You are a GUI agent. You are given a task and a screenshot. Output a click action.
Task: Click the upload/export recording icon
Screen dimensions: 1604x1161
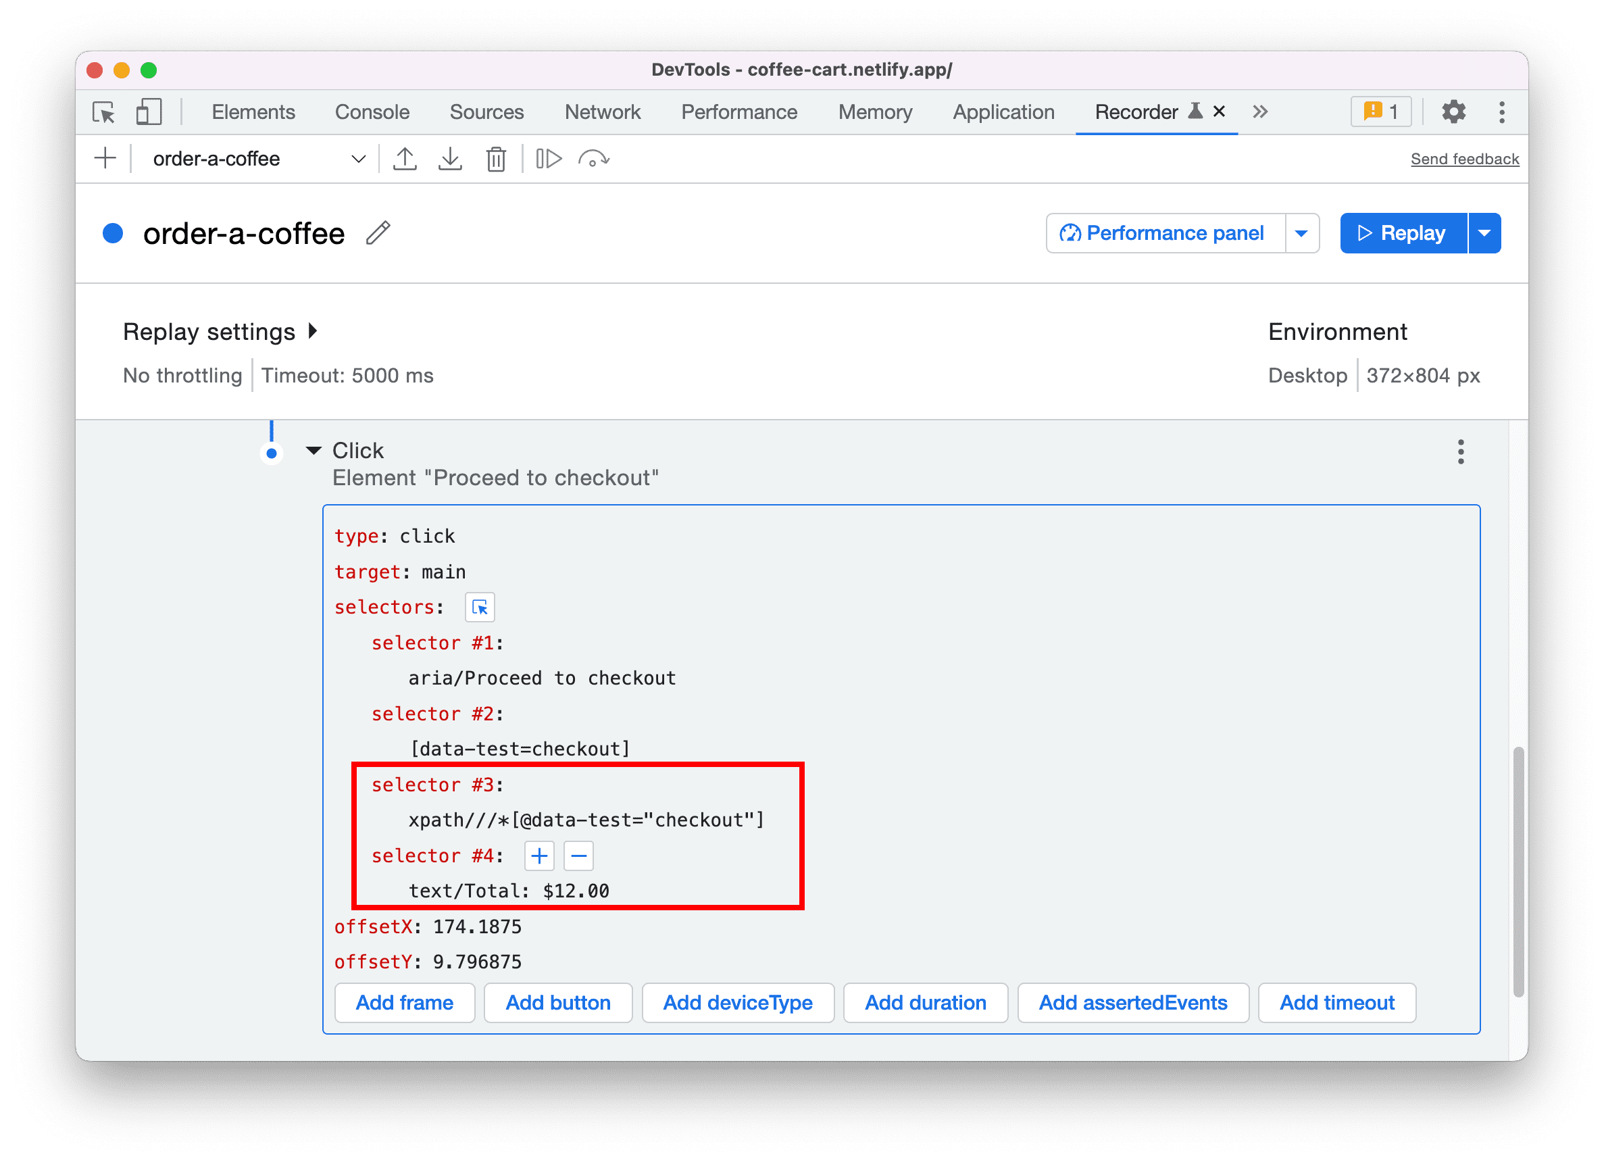click(405, 158)
